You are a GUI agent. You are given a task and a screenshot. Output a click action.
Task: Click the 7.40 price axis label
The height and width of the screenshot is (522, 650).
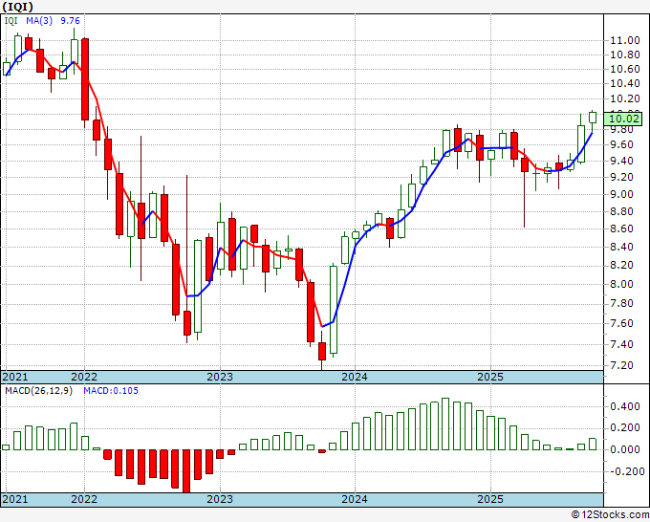[x=621, y=344]
